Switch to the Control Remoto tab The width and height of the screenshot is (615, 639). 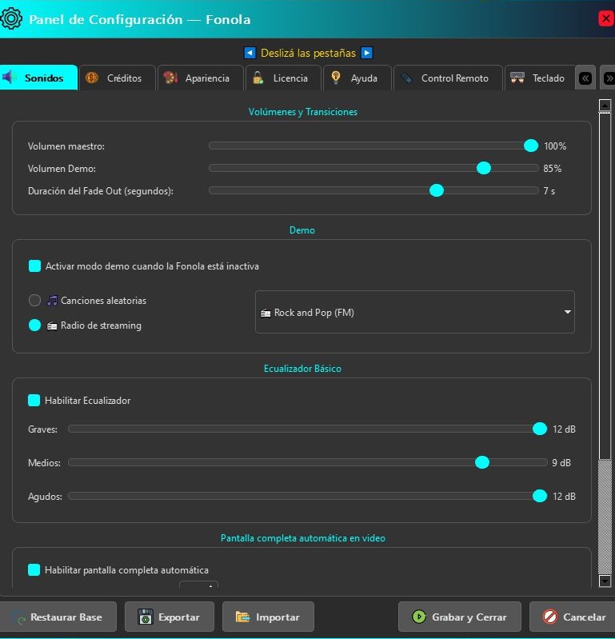448,78
